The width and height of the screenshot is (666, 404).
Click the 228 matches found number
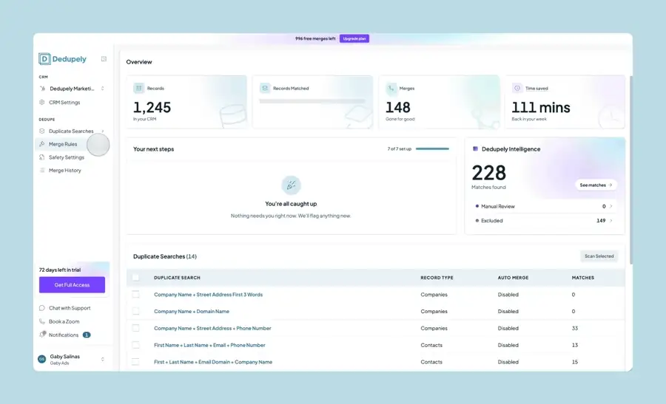pyautogui.click(x=489, y=173)
